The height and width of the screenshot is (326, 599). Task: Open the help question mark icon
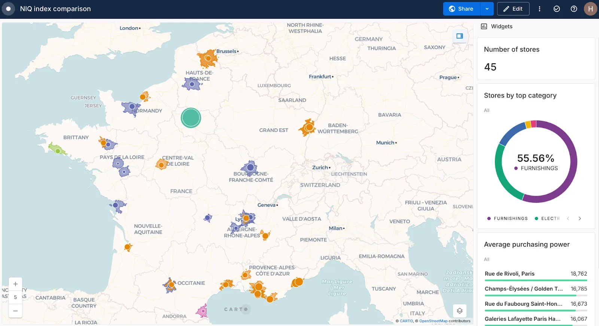(574, 9)
